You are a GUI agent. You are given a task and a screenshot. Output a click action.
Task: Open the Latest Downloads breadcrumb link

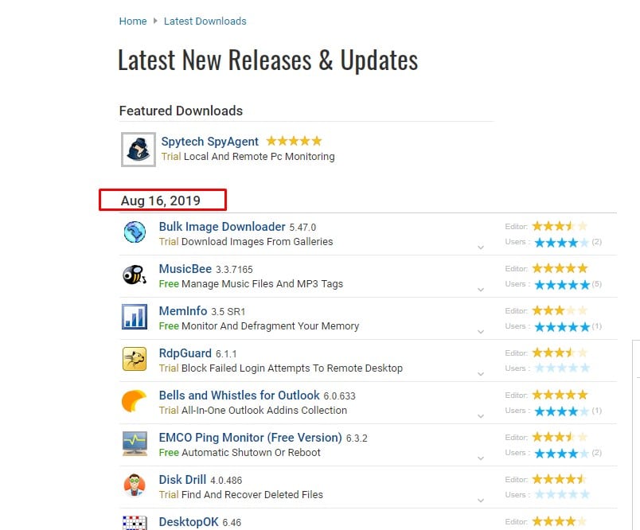(x=205, y=21)
